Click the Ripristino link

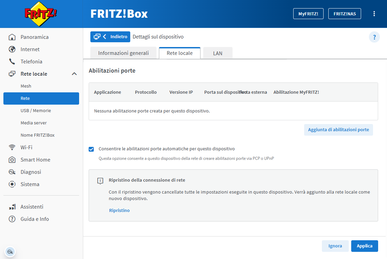(119, 210)
